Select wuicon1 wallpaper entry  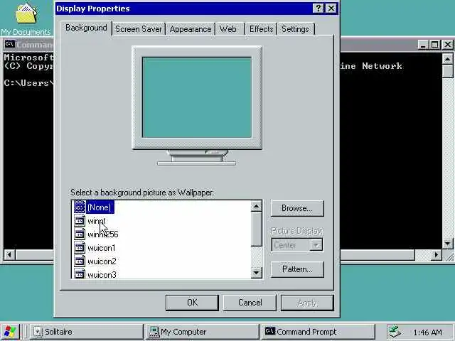point(101,248)
